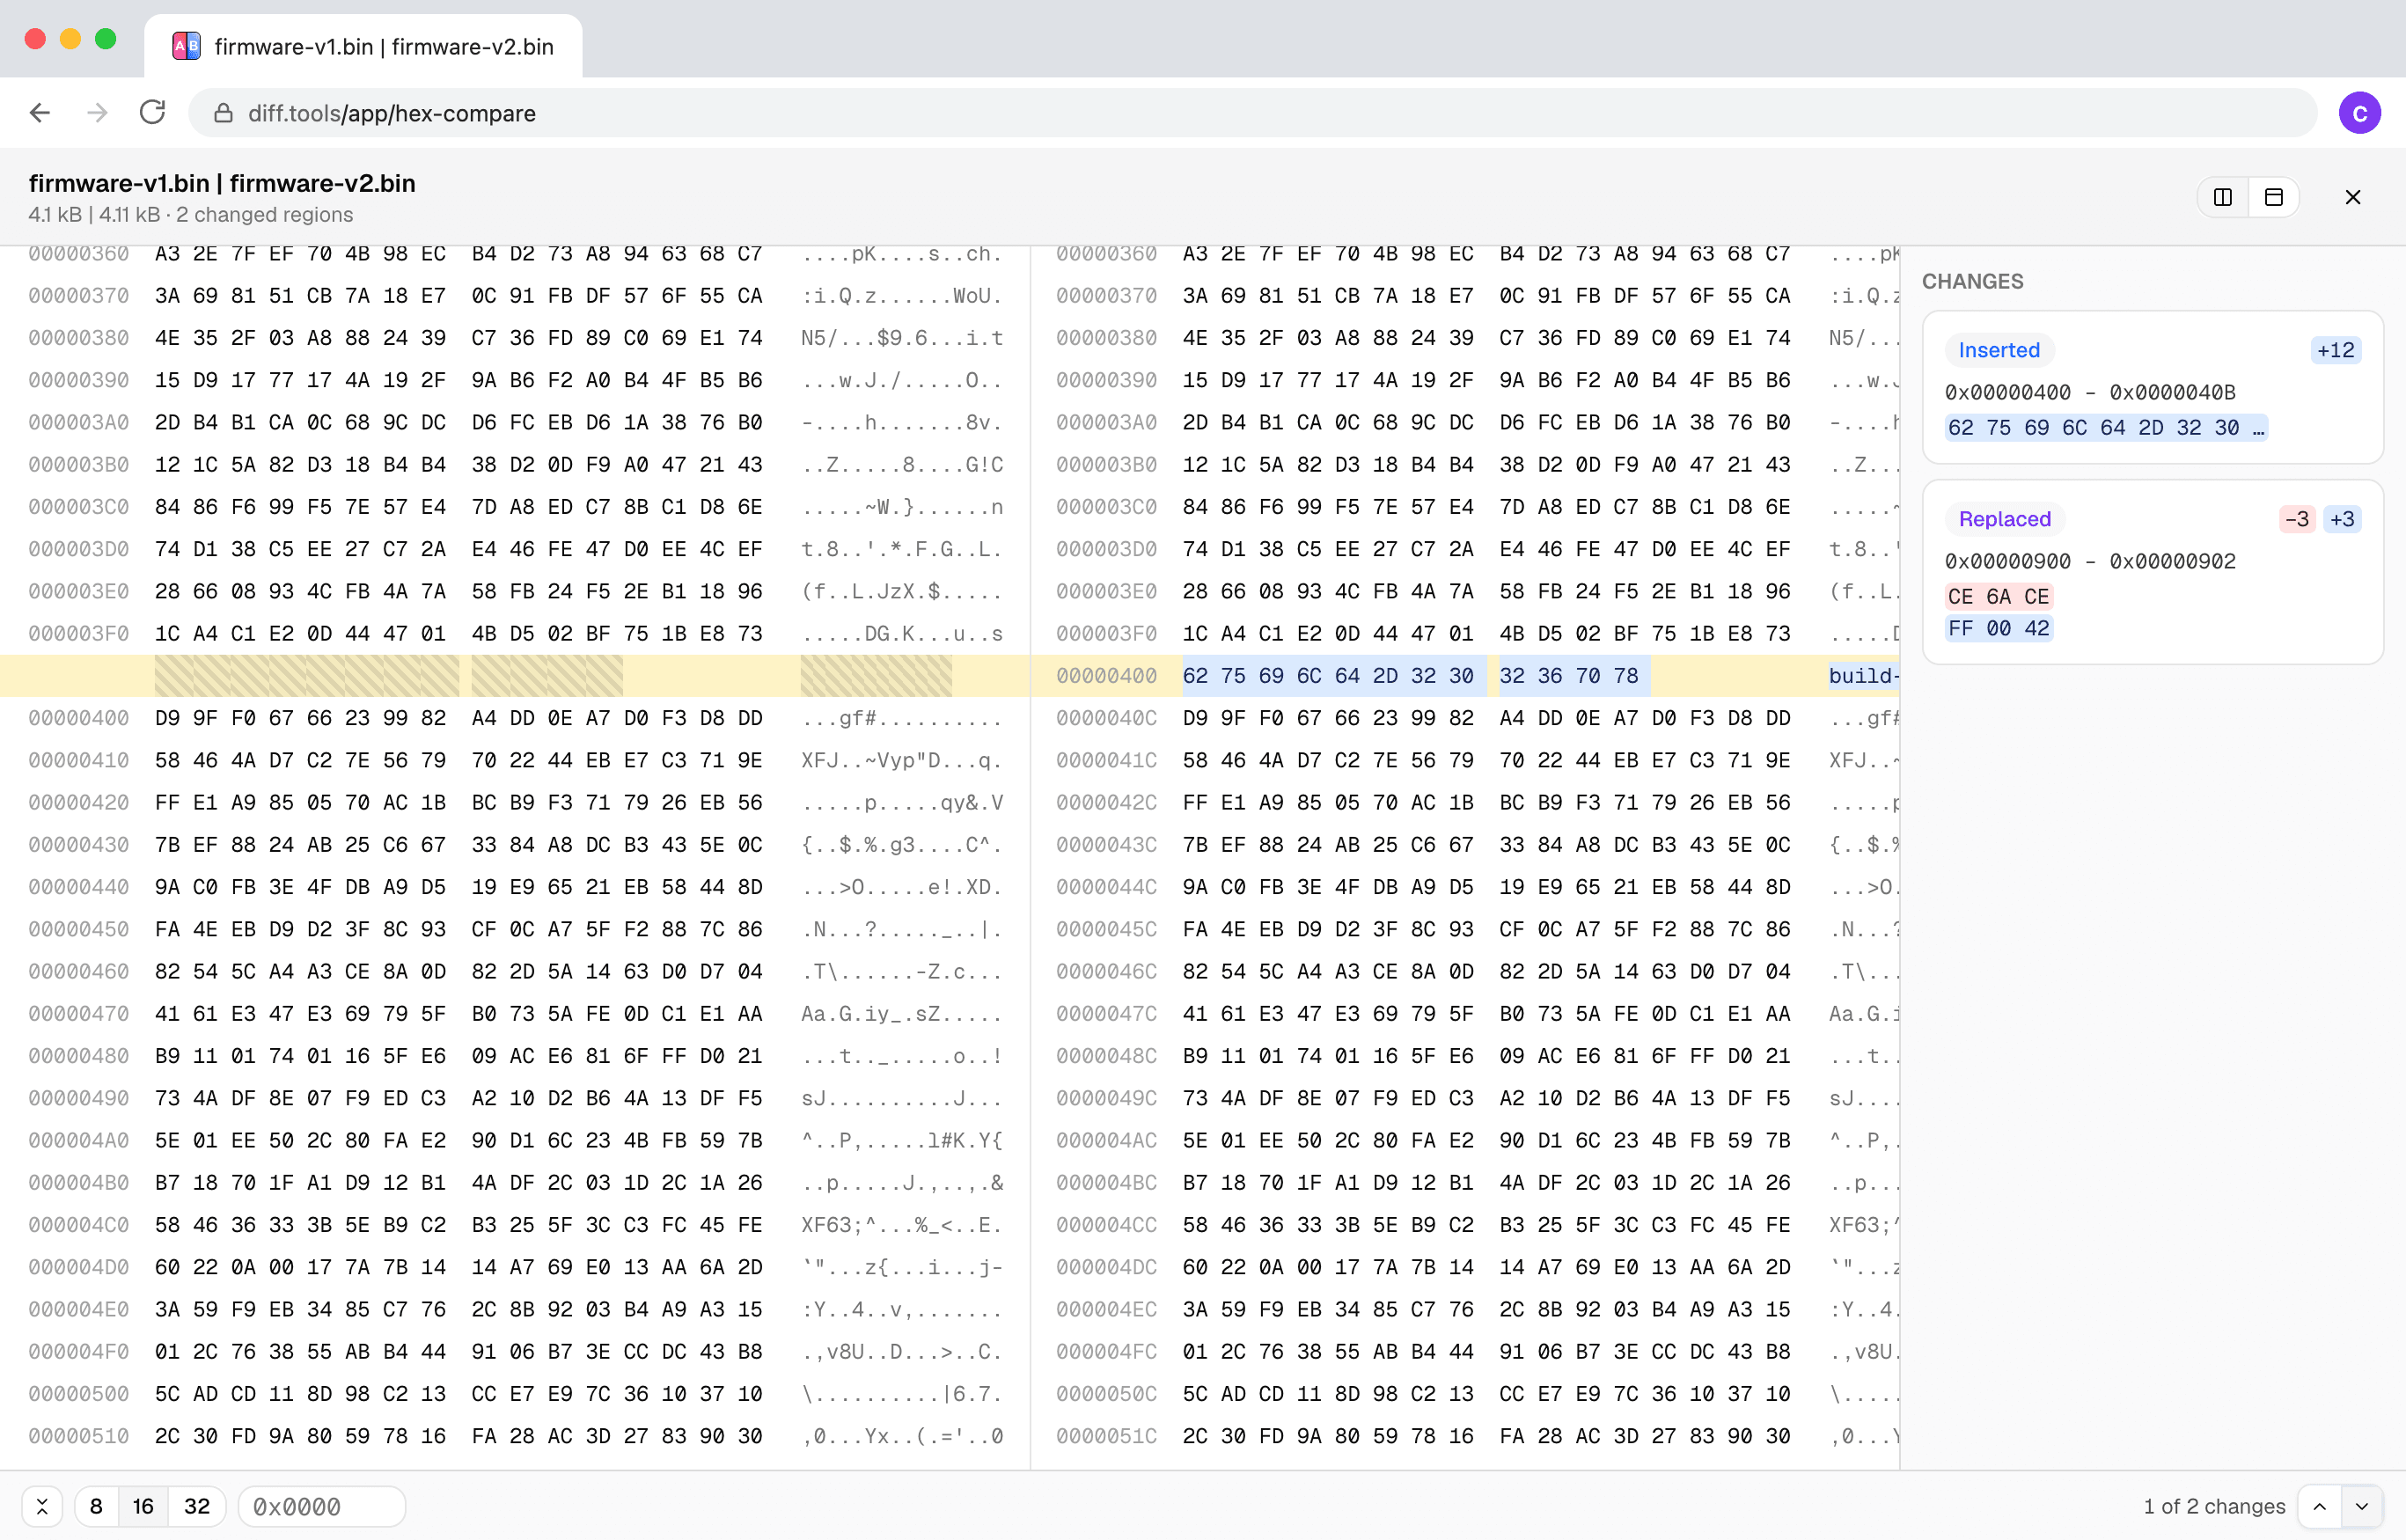Click file title firmware-v1.bin | firmware-v2.bin
Viewport: 2406px width, 1540px height.
[x=222, y=183]
